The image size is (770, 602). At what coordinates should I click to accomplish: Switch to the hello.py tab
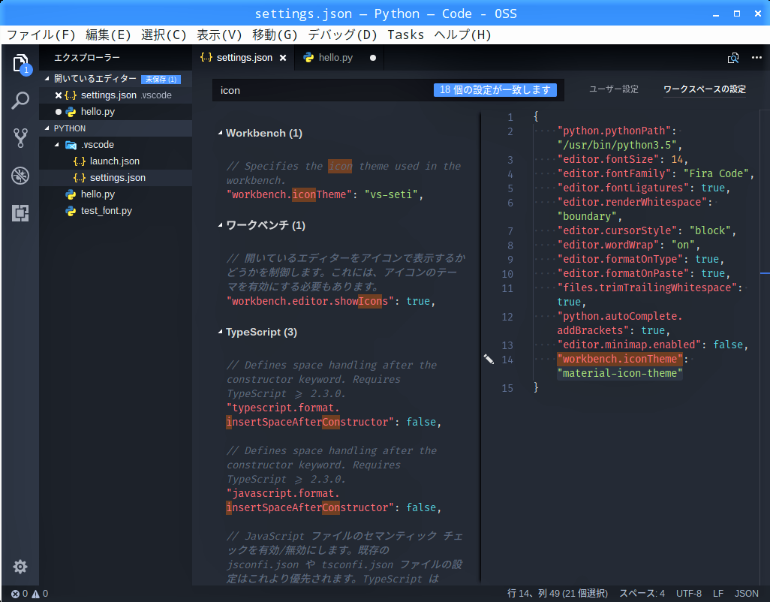338,58
